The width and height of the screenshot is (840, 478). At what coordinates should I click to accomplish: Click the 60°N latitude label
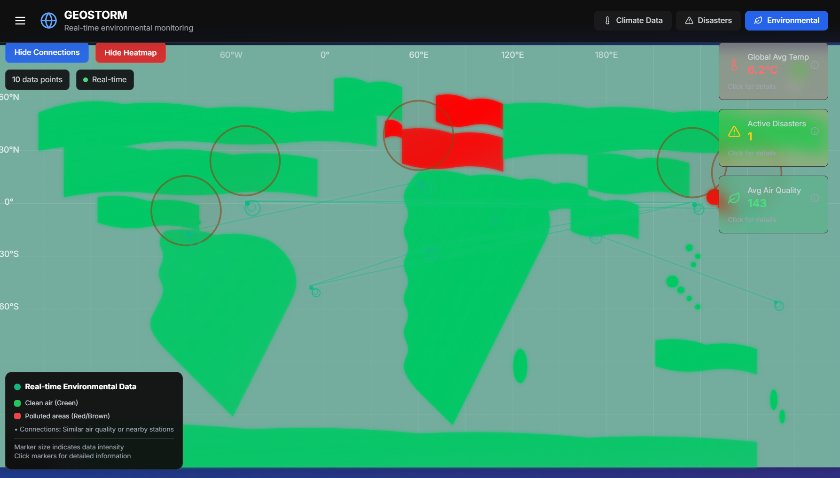pyautogui.click(x=9, y=97)
